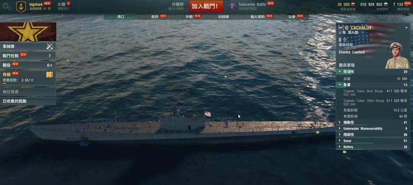This screenshot has width=413, height=185.
Task: Open the ship panel dropdown arrow
Action: pyautogui.click(x=406, y=28)
